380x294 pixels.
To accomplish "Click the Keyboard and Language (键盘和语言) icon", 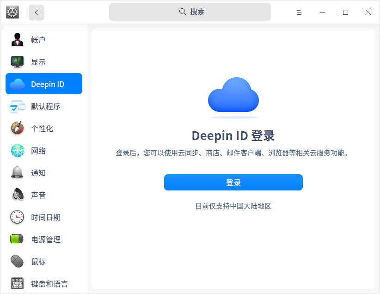I will click(17, 283).
